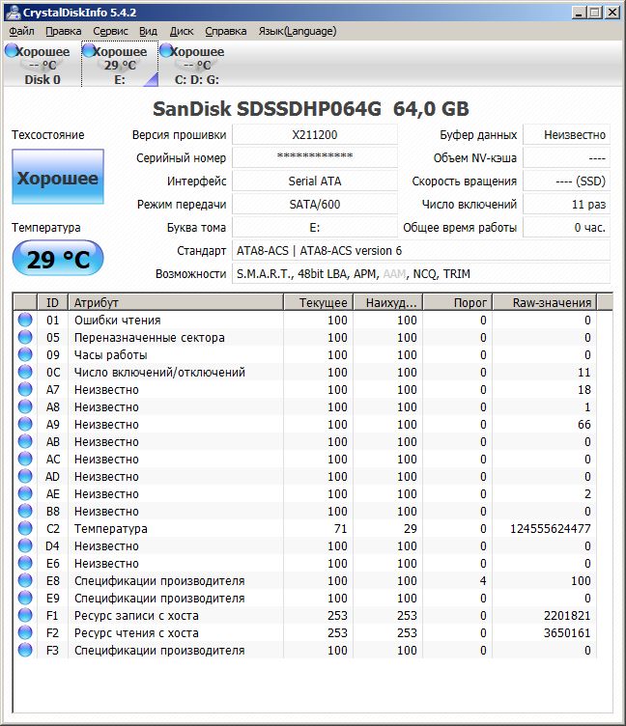Click the Serial ATA interface field
Image resolution: width=626 pixels, height=726 pixels.
[315, 181]
